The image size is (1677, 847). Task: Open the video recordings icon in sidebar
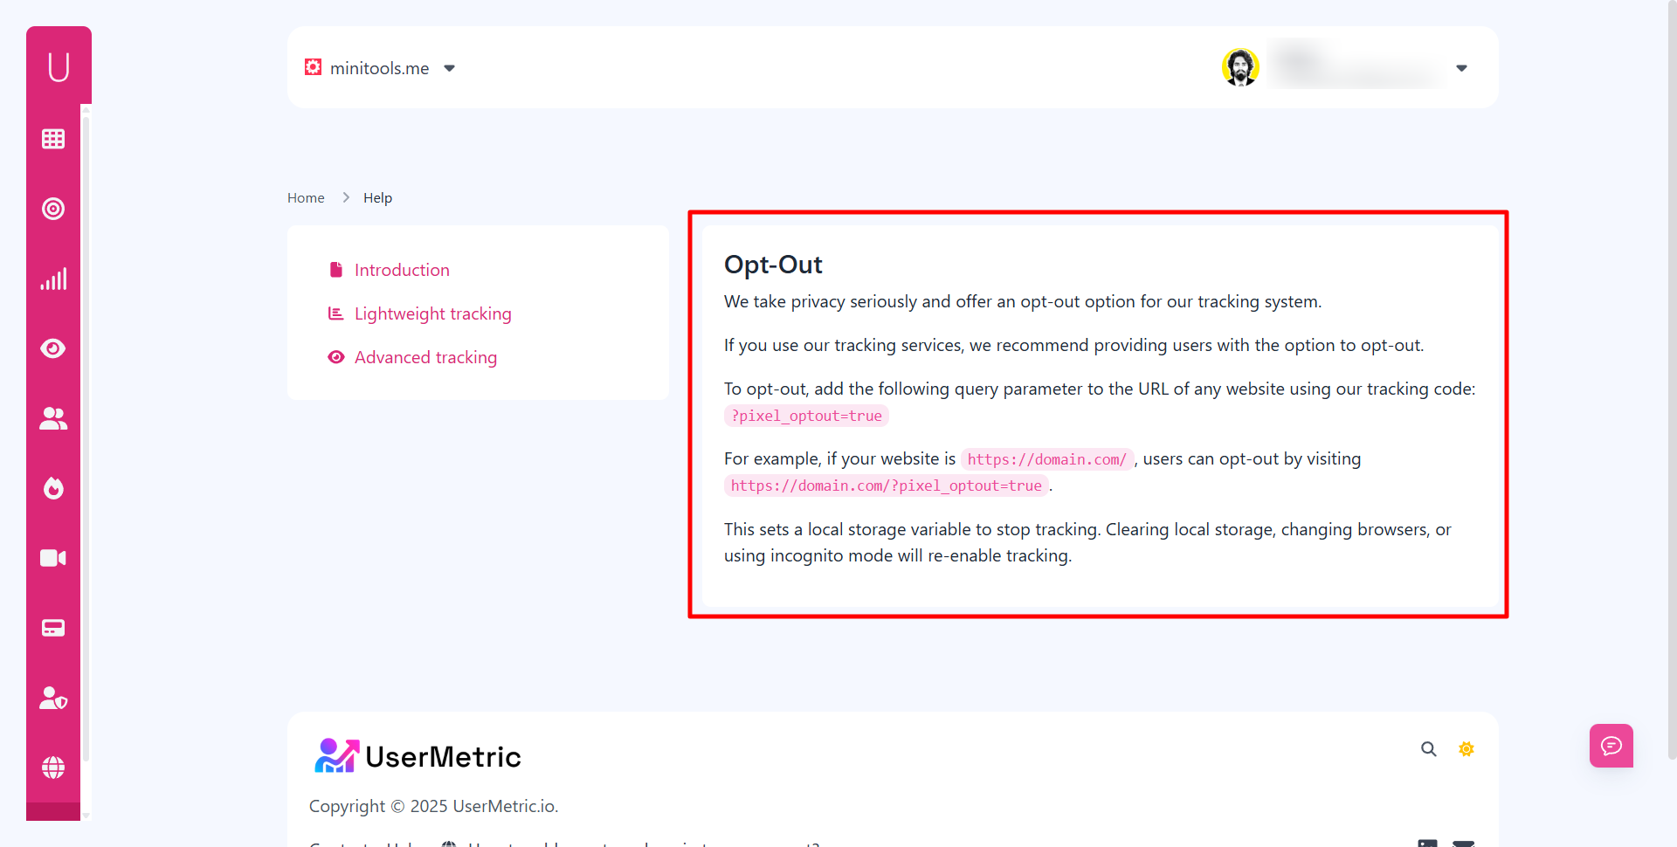point(53,558)
